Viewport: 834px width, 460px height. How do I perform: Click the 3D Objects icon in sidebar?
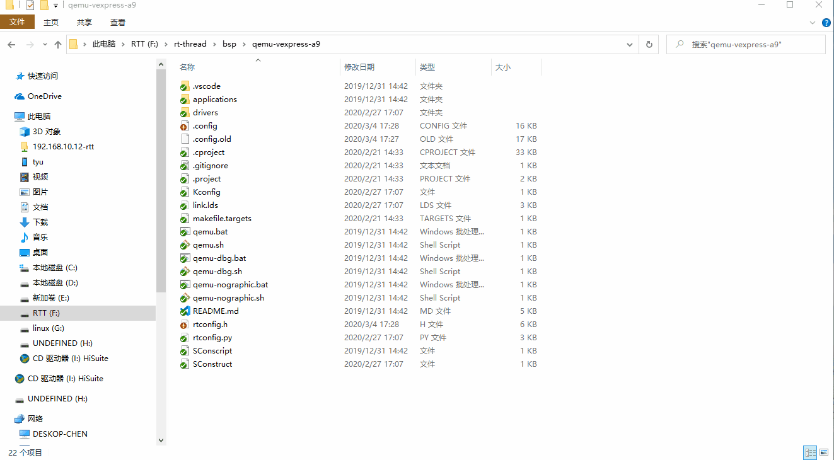25,132
